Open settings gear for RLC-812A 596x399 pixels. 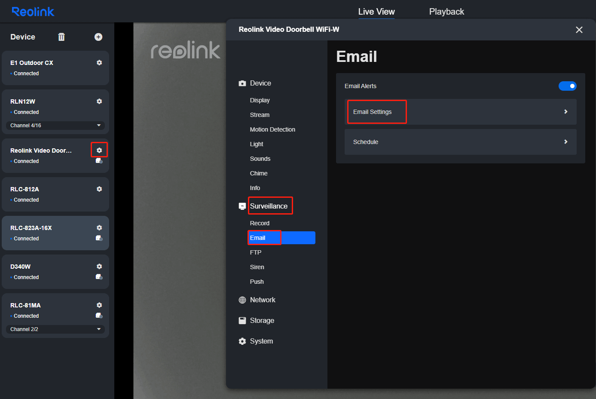coord(99,189)
